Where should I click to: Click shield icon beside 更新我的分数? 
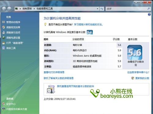pyautogui.click(x=132, y=78)
